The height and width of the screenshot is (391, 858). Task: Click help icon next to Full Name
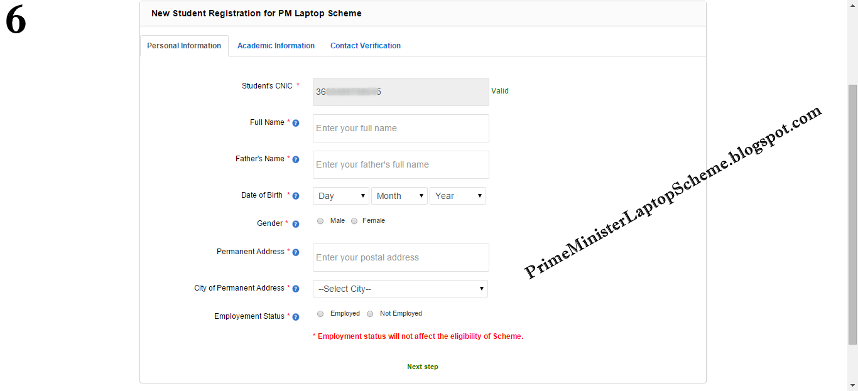click(296, 123)
